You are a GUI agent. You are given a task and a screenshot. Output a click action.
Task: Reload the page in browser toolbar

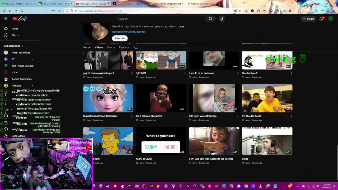click(22, 11)
